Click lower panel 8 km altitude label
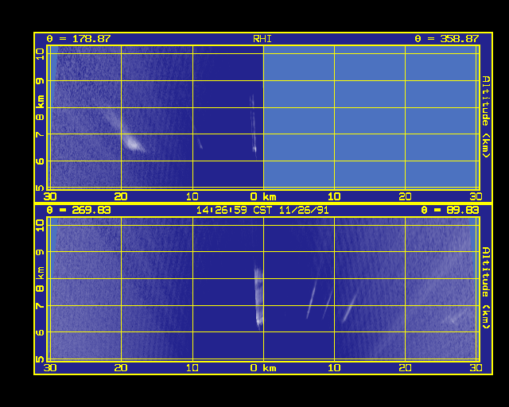509x407 pixels. [x=40, y=279]
